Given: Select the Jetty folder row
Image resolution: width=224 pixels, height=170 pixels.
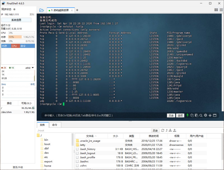Looking at the screenshot, I should (x=141, y=145).
